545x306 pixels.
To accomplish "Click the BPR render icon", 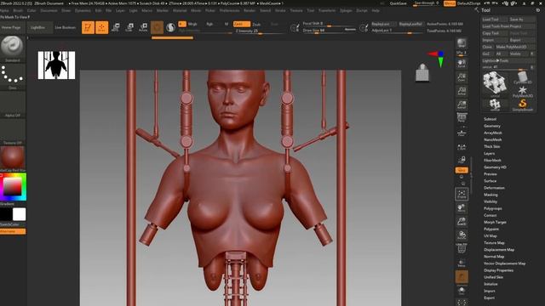I will coord(462,43).
